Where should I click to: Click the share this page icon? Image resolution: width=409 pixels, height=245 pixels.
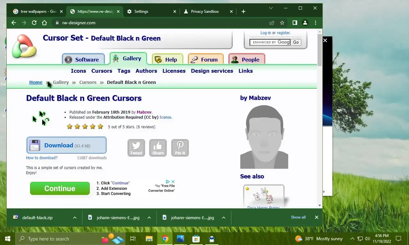coord(272,23)
